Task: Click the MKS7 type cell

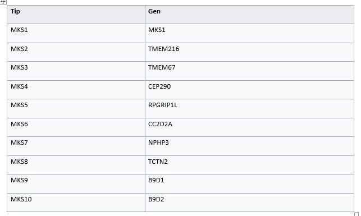Action: pos(76,146)
